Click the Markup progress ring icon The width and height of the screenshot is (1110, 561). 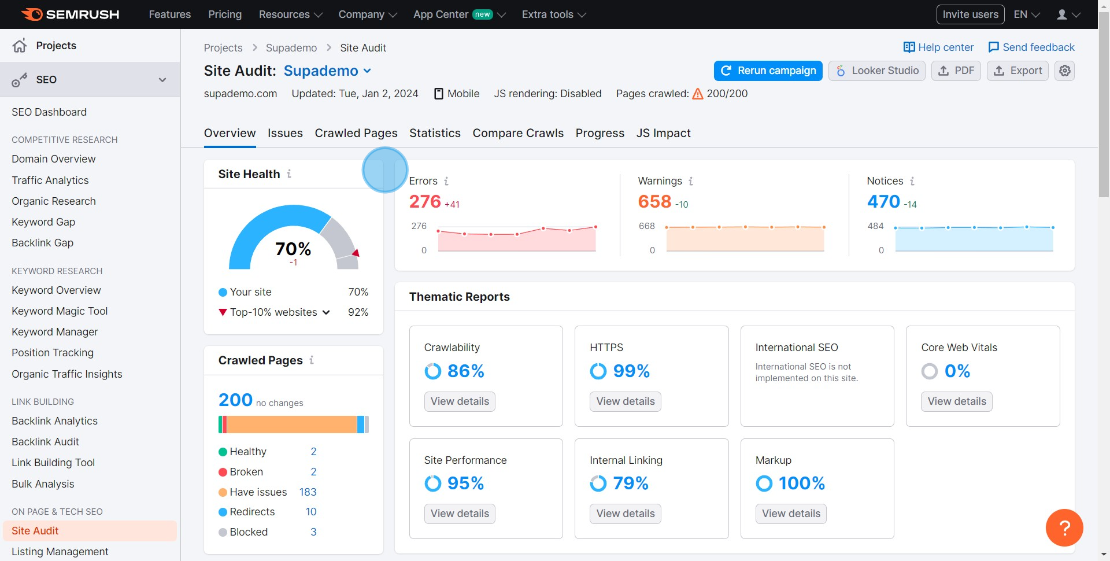point(764,483)
